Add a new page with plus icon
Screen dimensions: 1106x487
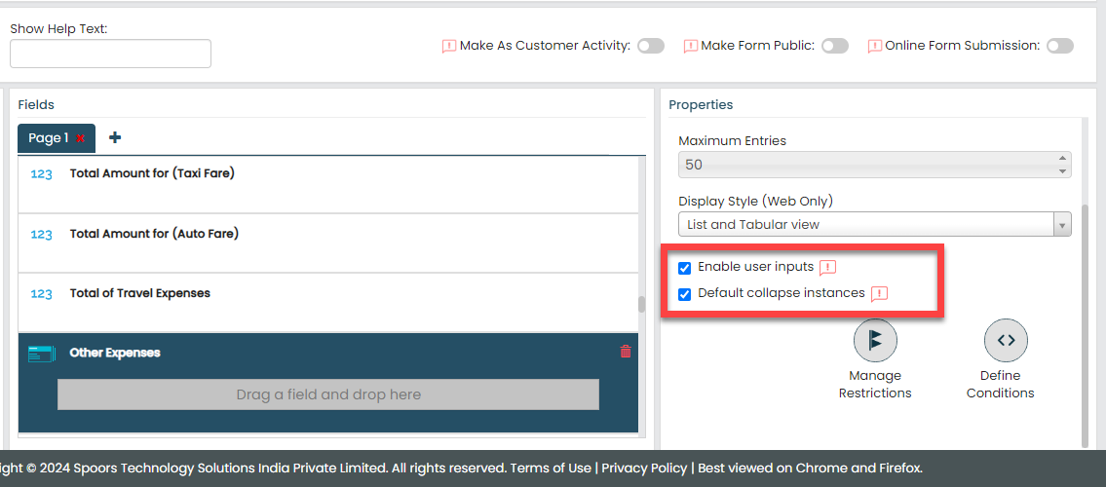point(115,137)
